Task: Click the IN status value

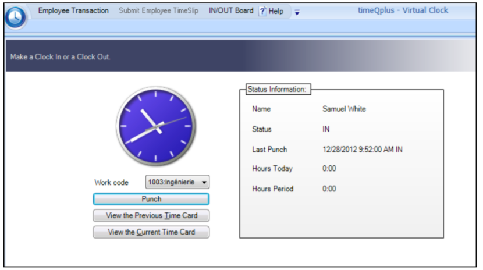Action: tap(326, 129)
